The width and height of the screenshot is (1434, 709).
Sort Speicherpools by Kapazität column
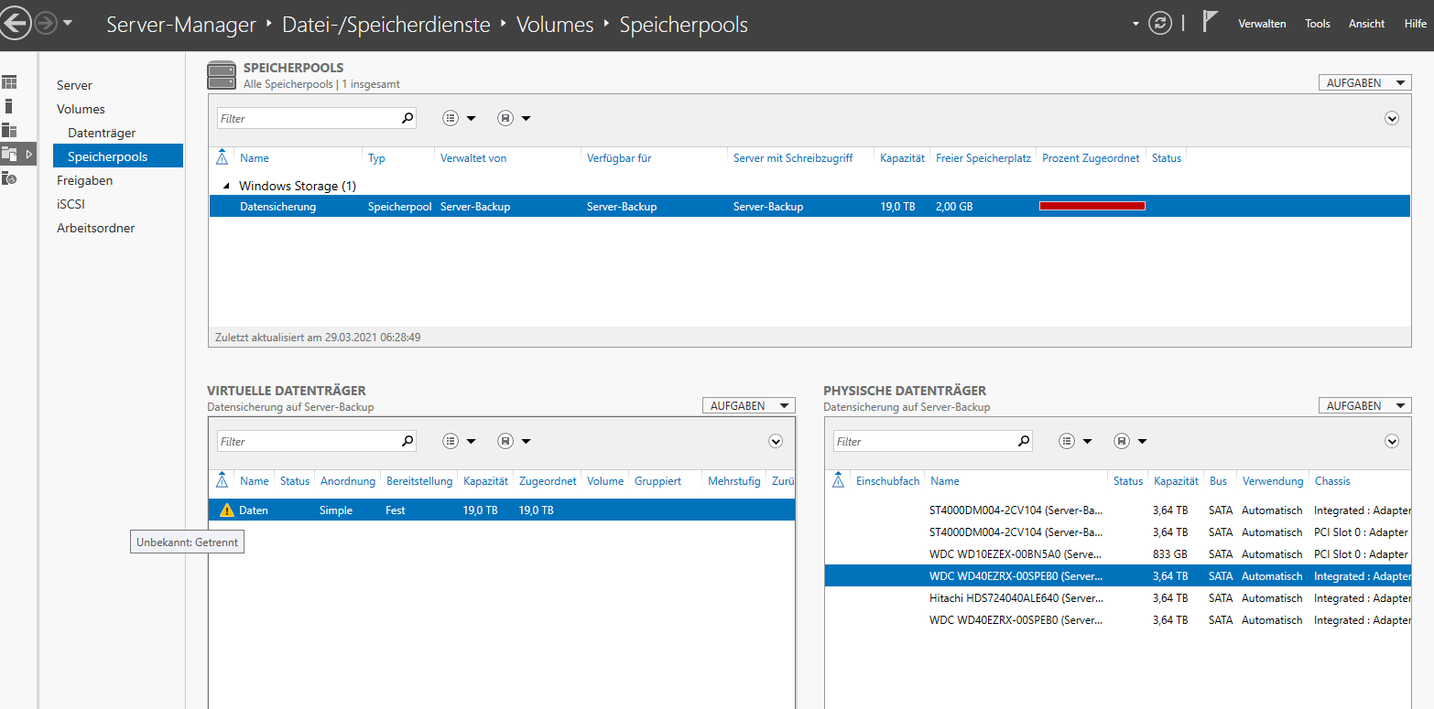tap(902, 158)
